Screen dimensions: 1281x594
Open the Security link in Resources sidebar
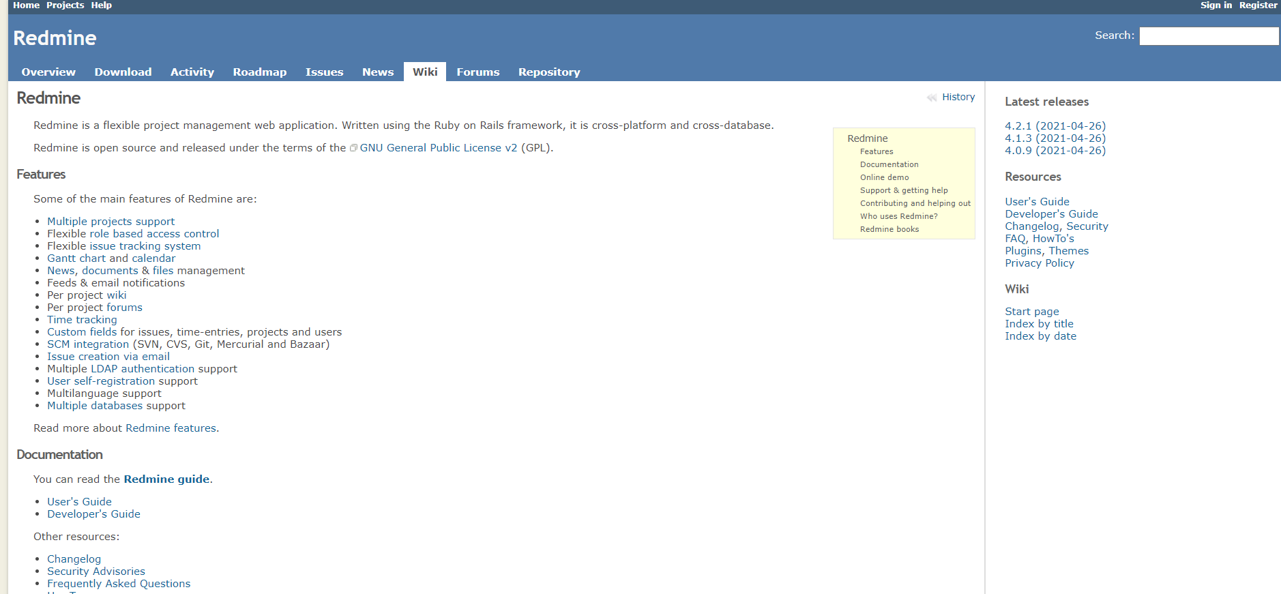(x=1087, y=226)
